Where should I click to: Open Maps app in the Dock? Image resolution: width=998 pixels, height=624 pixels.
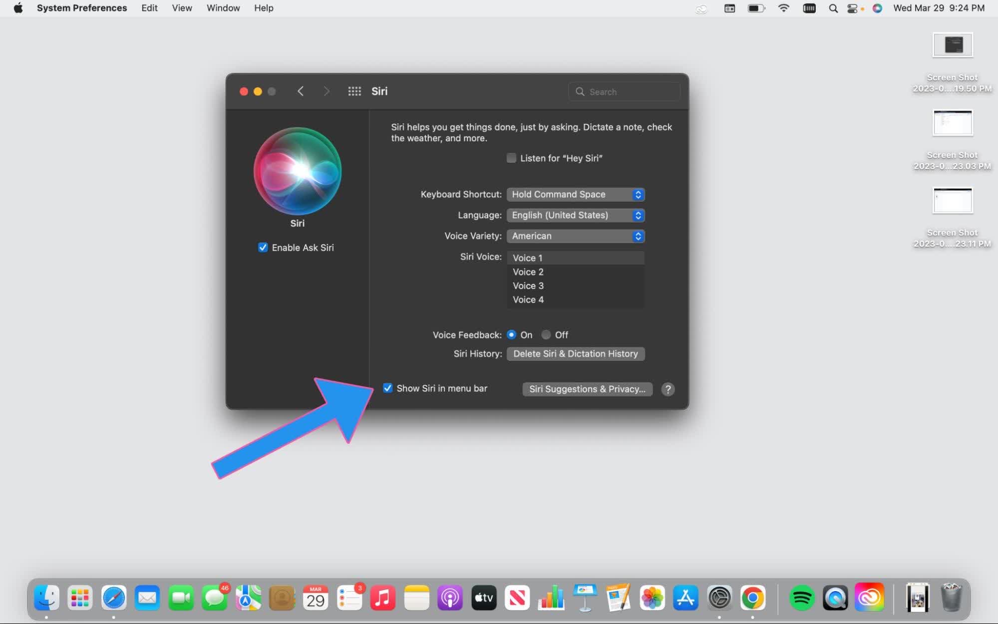(x=248, y=597)
